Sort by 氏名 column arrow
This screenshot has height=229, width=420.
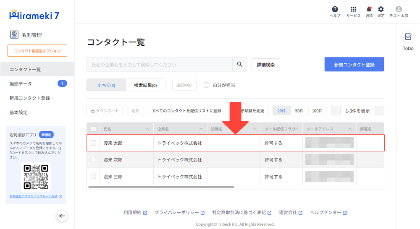click(x=147, y=129)
